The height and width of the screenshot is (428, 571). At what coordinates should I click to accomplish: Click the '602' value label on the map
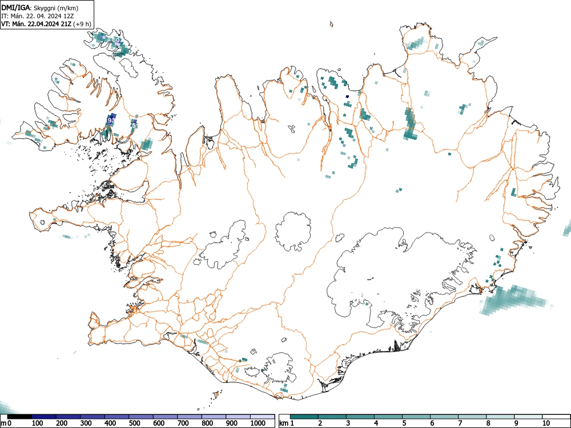(117, 39)
